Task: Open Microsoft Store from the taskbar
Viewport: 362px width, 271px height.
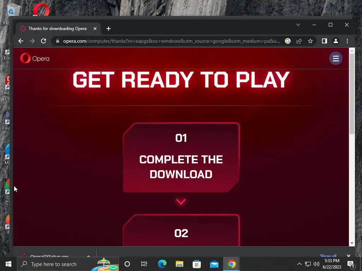Action: coord(197,264)
